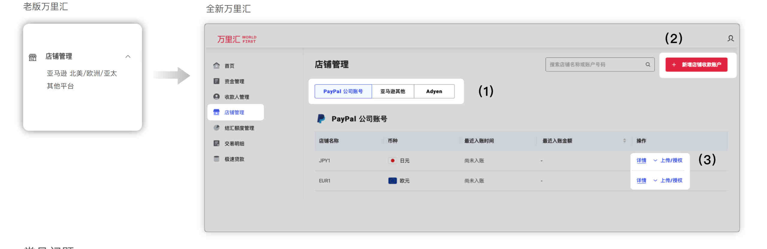Viewport: 767px width, 249px height.
Task: Click the 操作 column header
Action: [x=641, y=141]
